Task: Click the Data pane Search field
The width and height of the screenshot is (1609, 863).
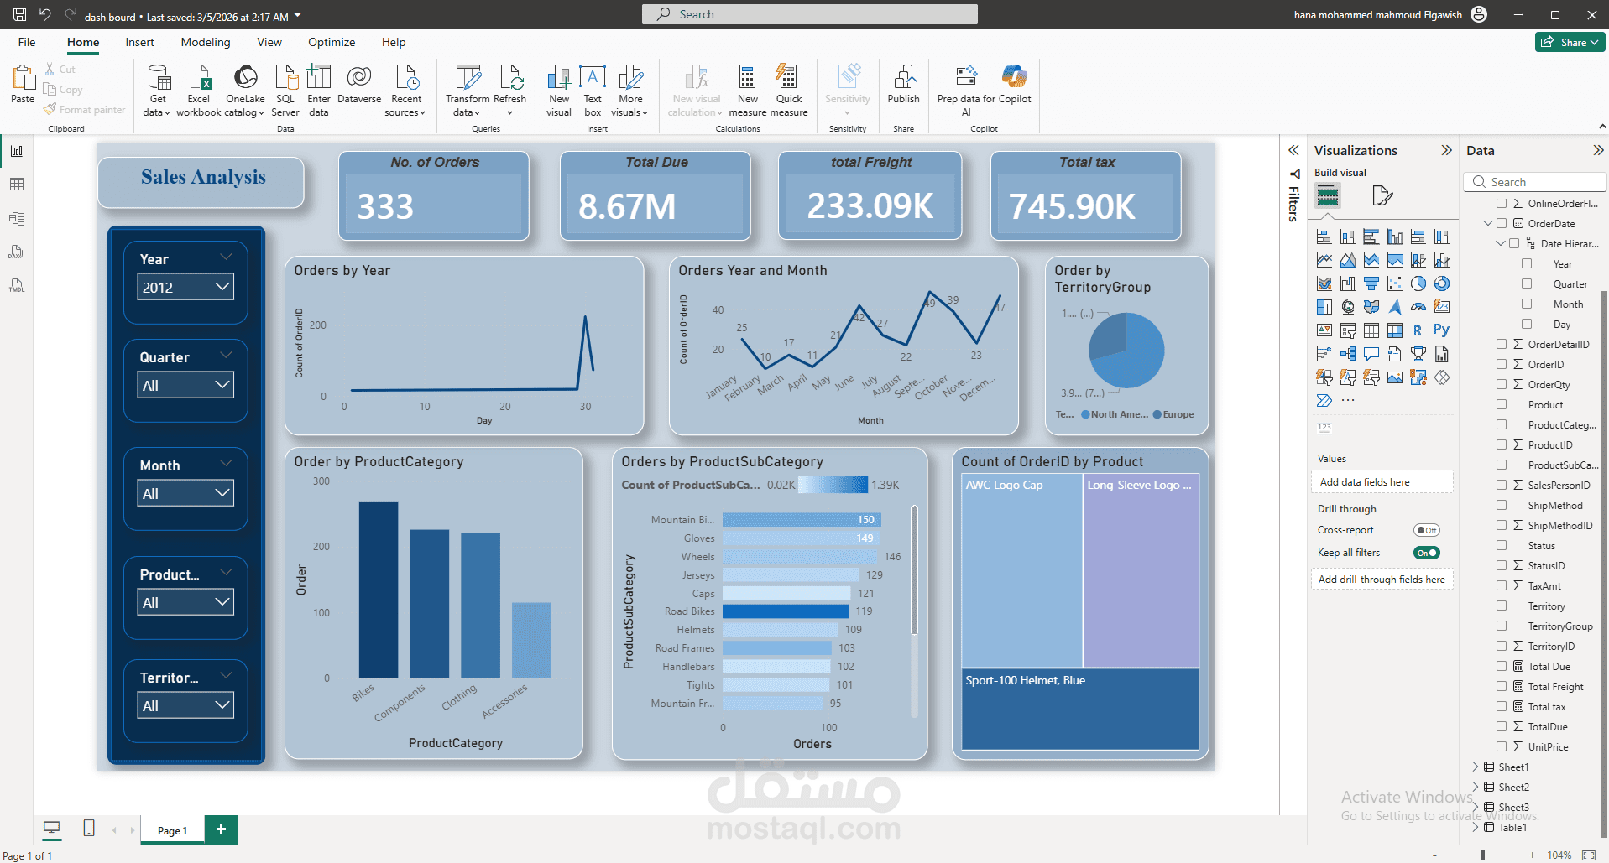Action: [1535, 182]
